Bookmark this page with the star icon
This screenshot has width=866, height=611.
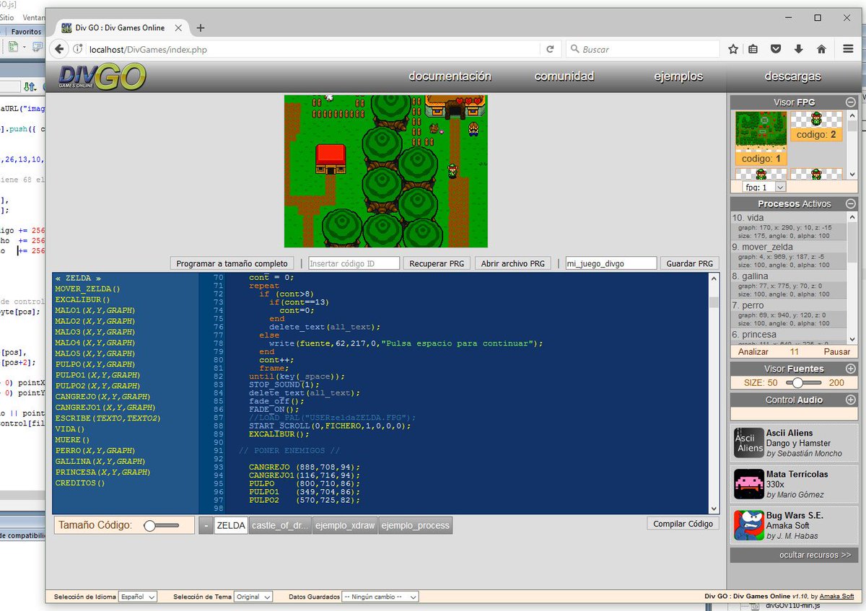733,49
